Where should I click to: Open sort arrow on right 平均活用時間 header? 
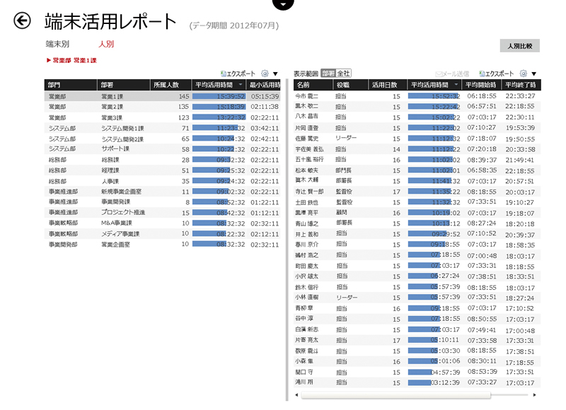456,85
